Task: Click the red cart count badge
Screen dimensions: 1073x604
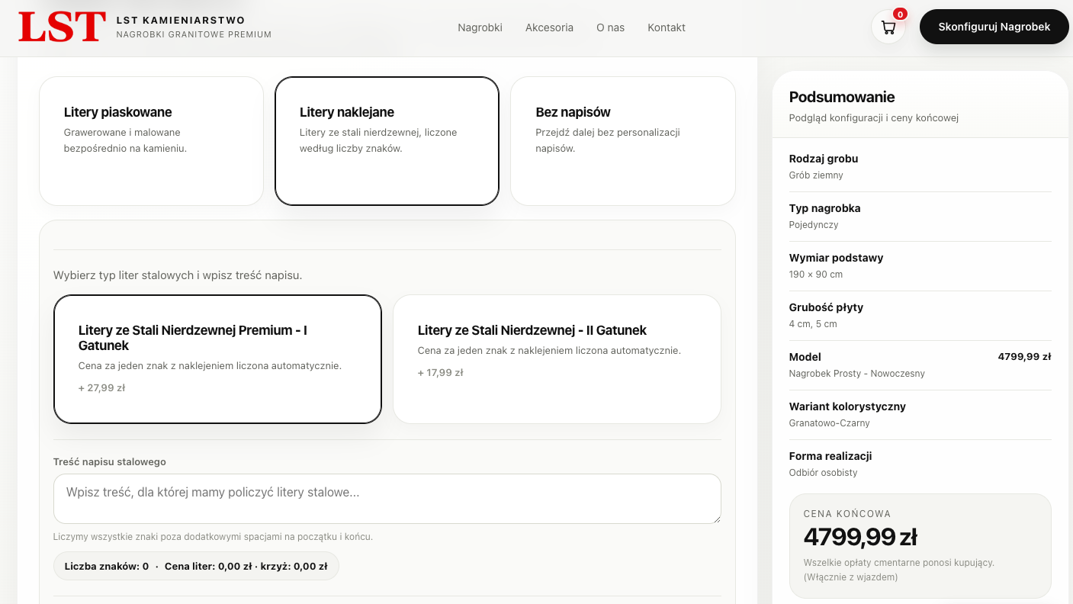Action: pyautogui.click(x=900, y=14)
